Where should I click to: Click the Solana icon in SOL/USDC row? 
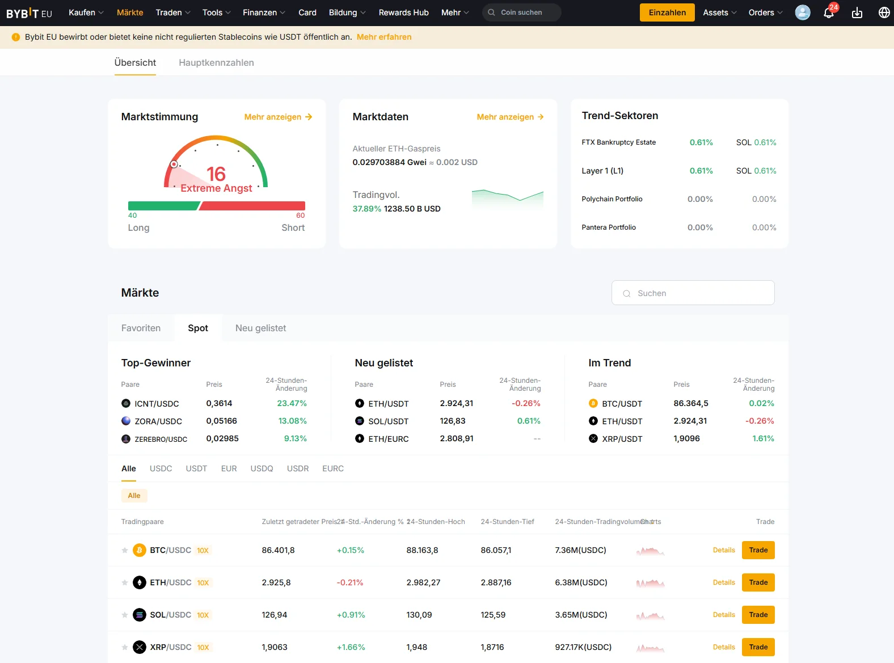140,615
